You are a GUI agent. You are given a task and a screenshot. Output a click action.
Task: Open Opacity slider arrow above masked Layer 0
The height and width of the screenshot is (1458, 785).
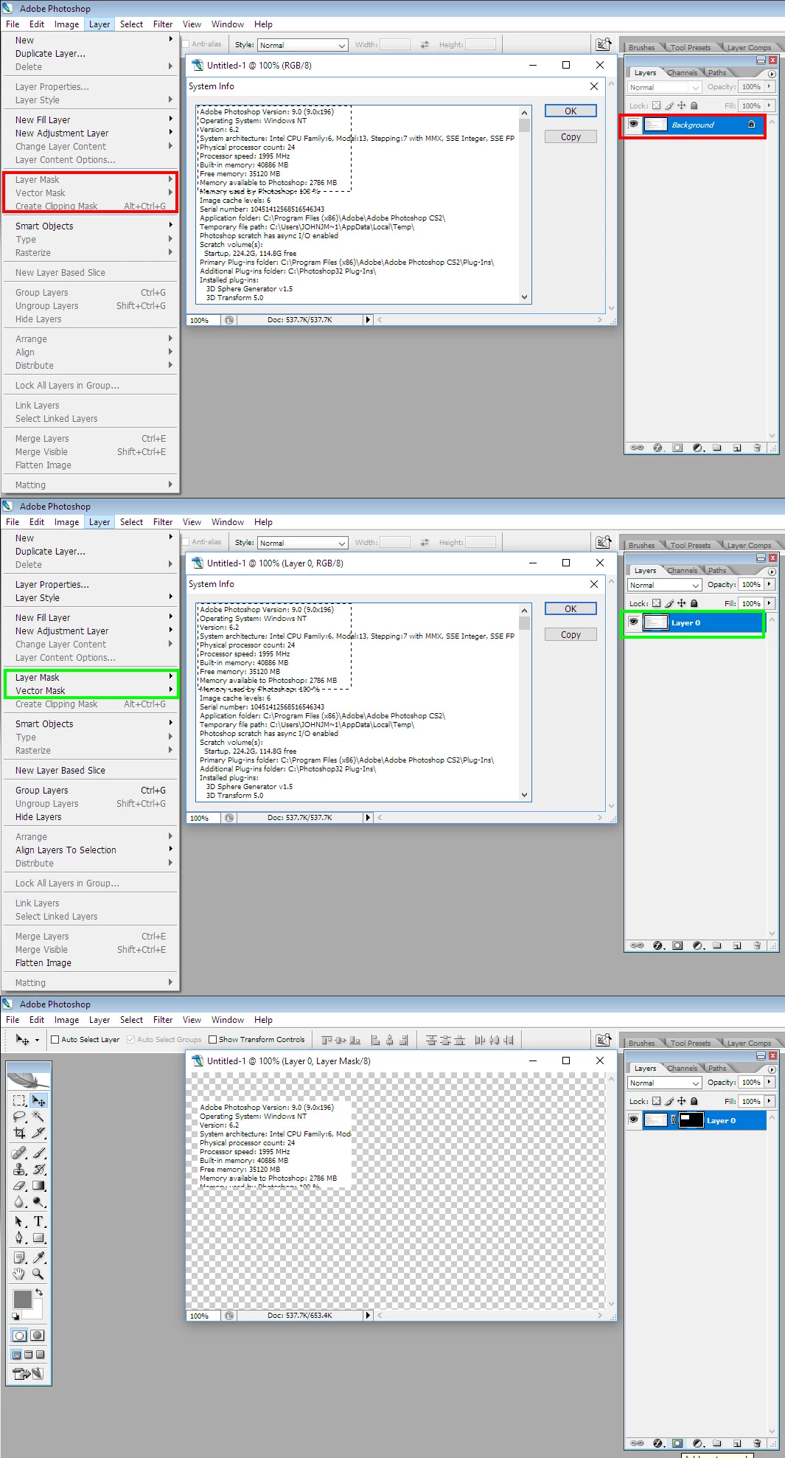pos(770,1082)
